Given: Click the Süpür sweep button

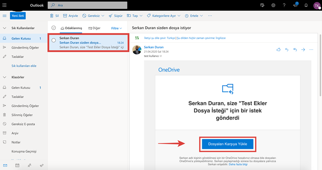Looking at the screenshot, I should click(x=115, y=16).
